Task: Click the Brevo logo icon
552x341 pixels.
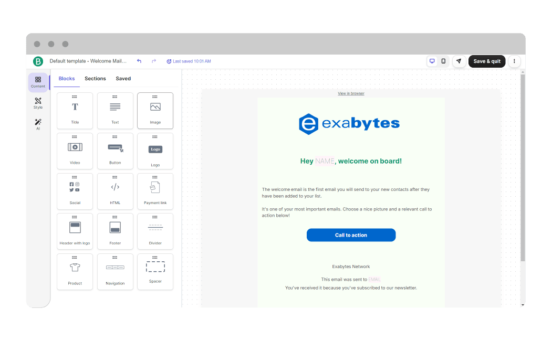Action: coord(38,61)
